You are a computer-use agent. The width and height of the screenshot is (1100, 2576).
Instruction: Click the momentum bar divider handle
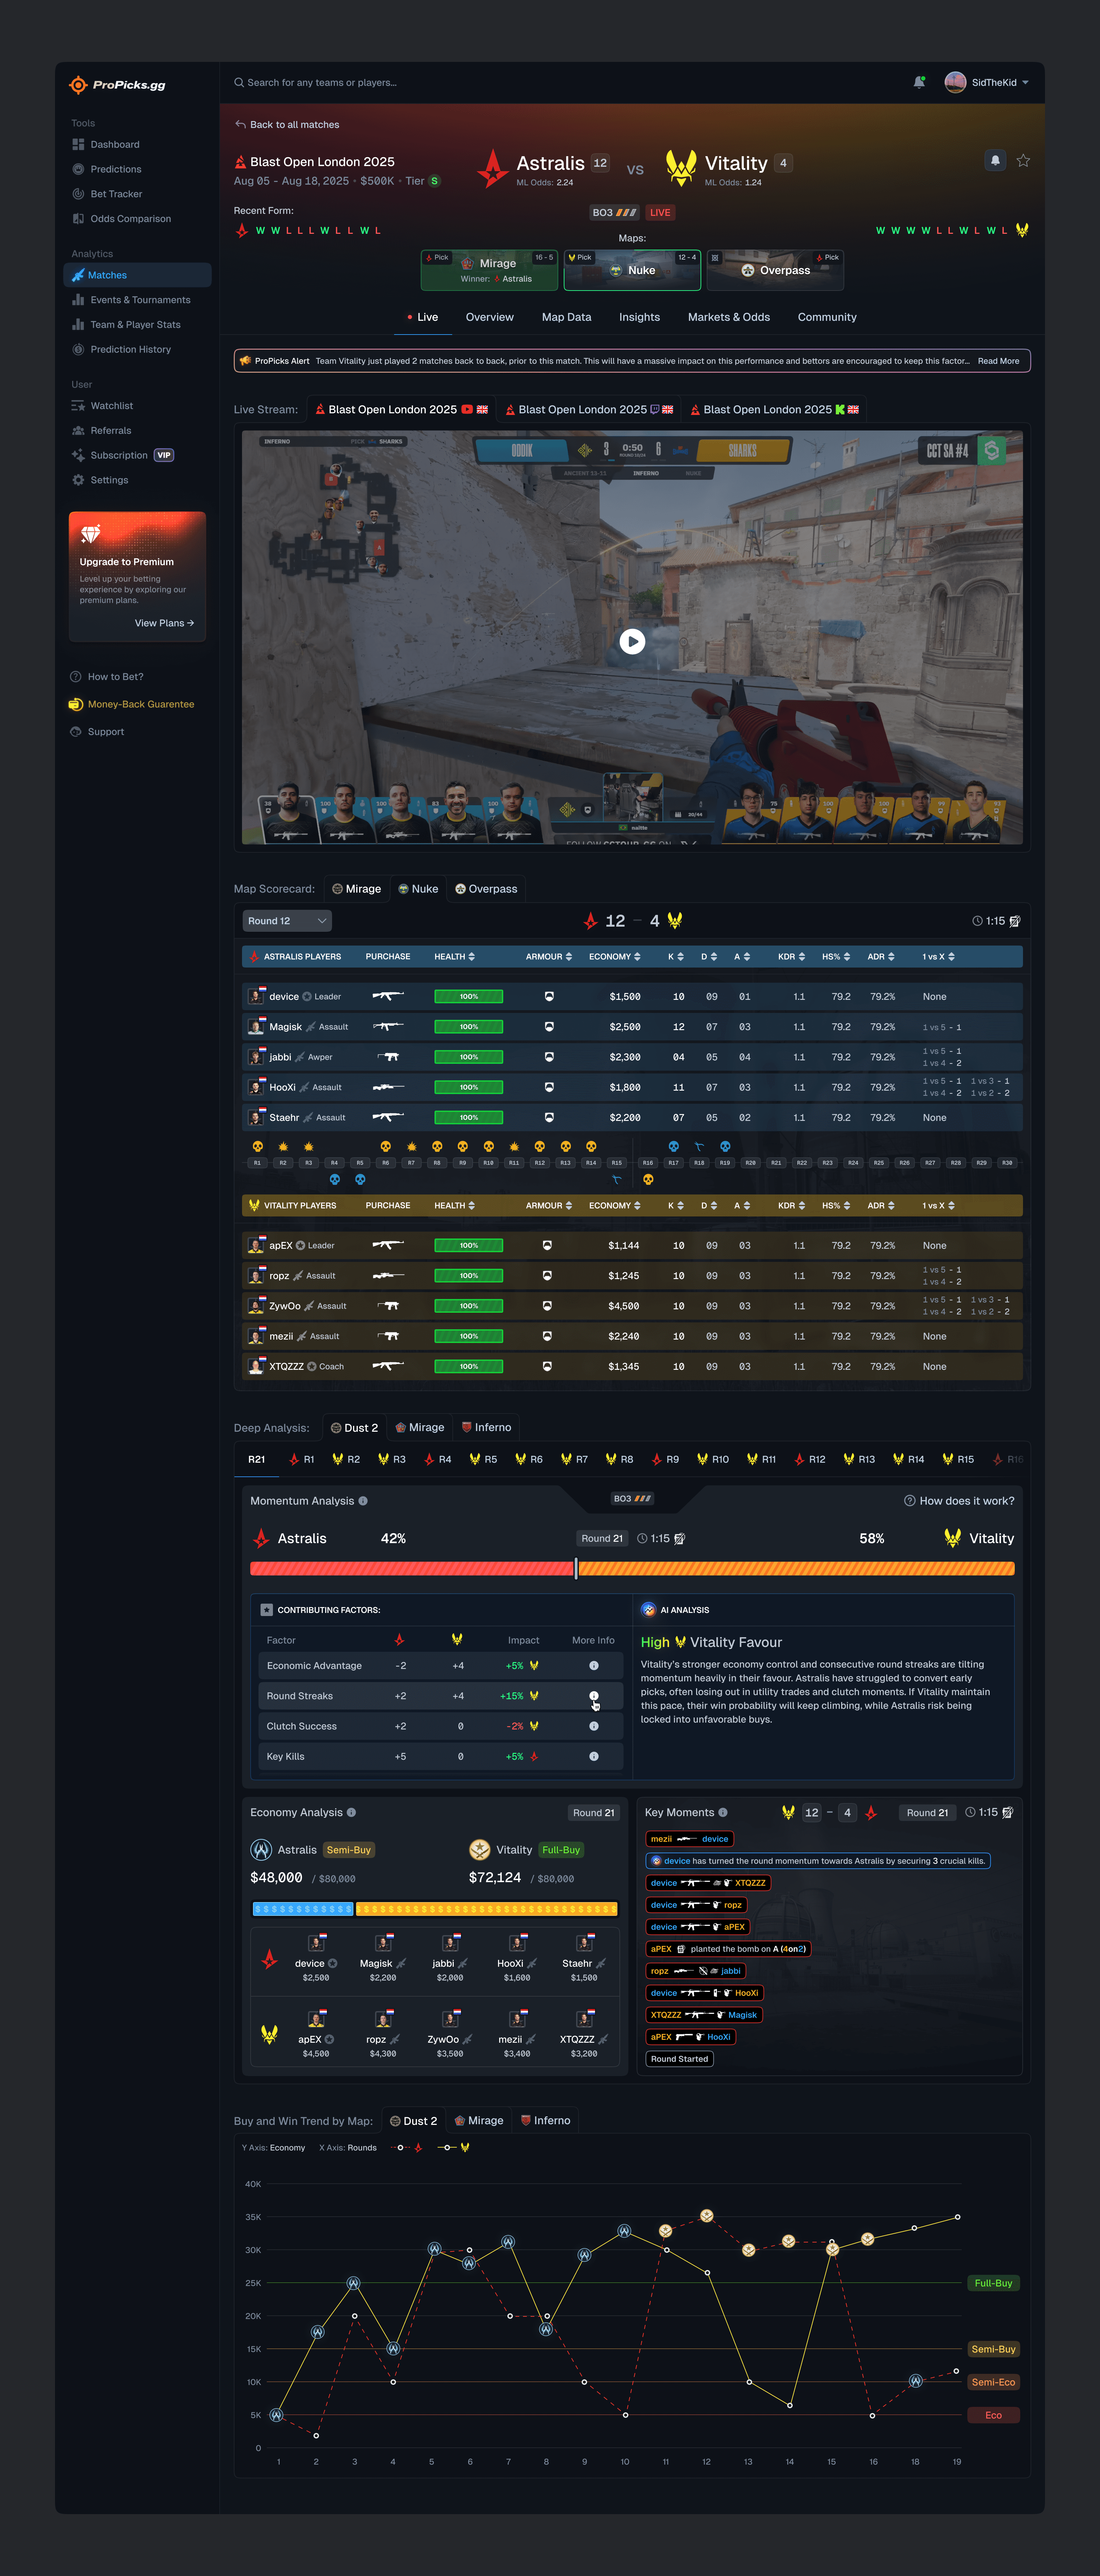(576, 1568)
